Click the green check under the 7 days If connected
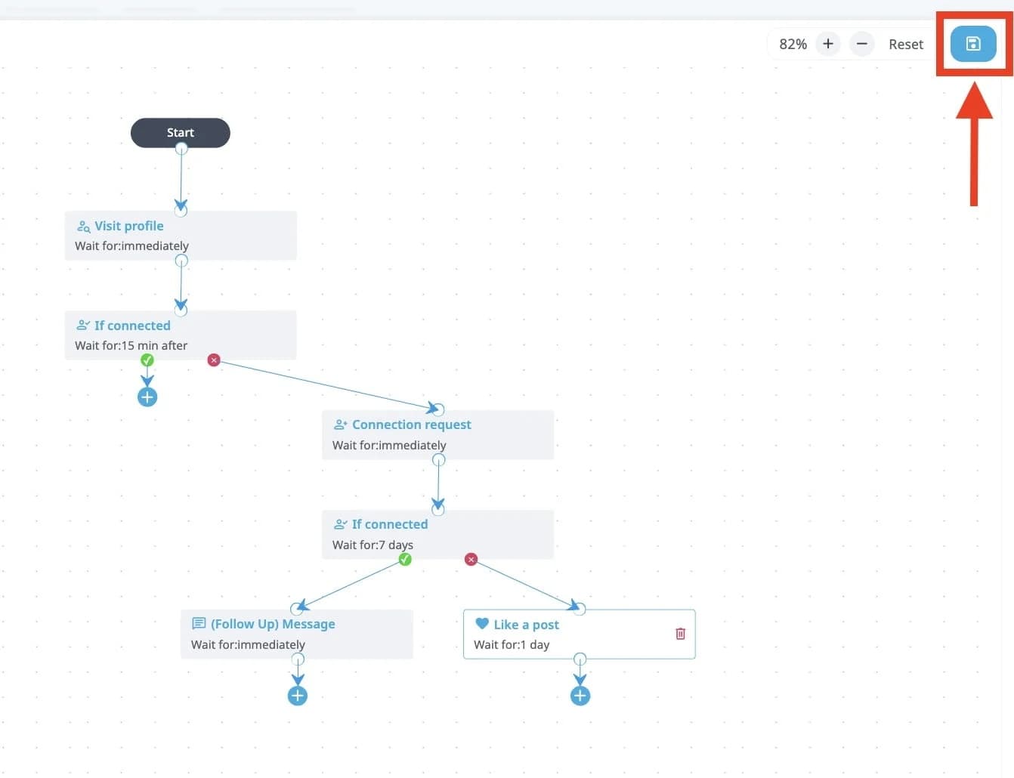 click(405, 560)
